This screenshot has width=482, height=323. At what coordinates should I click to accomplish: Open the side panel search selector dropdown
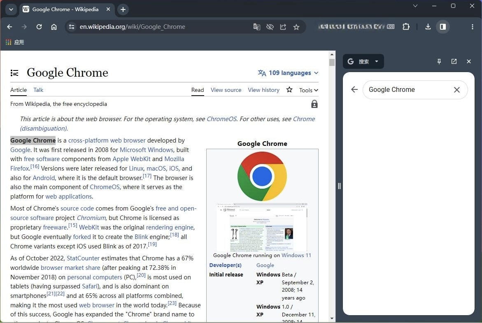pyautogui.click(x=363, y=61)
